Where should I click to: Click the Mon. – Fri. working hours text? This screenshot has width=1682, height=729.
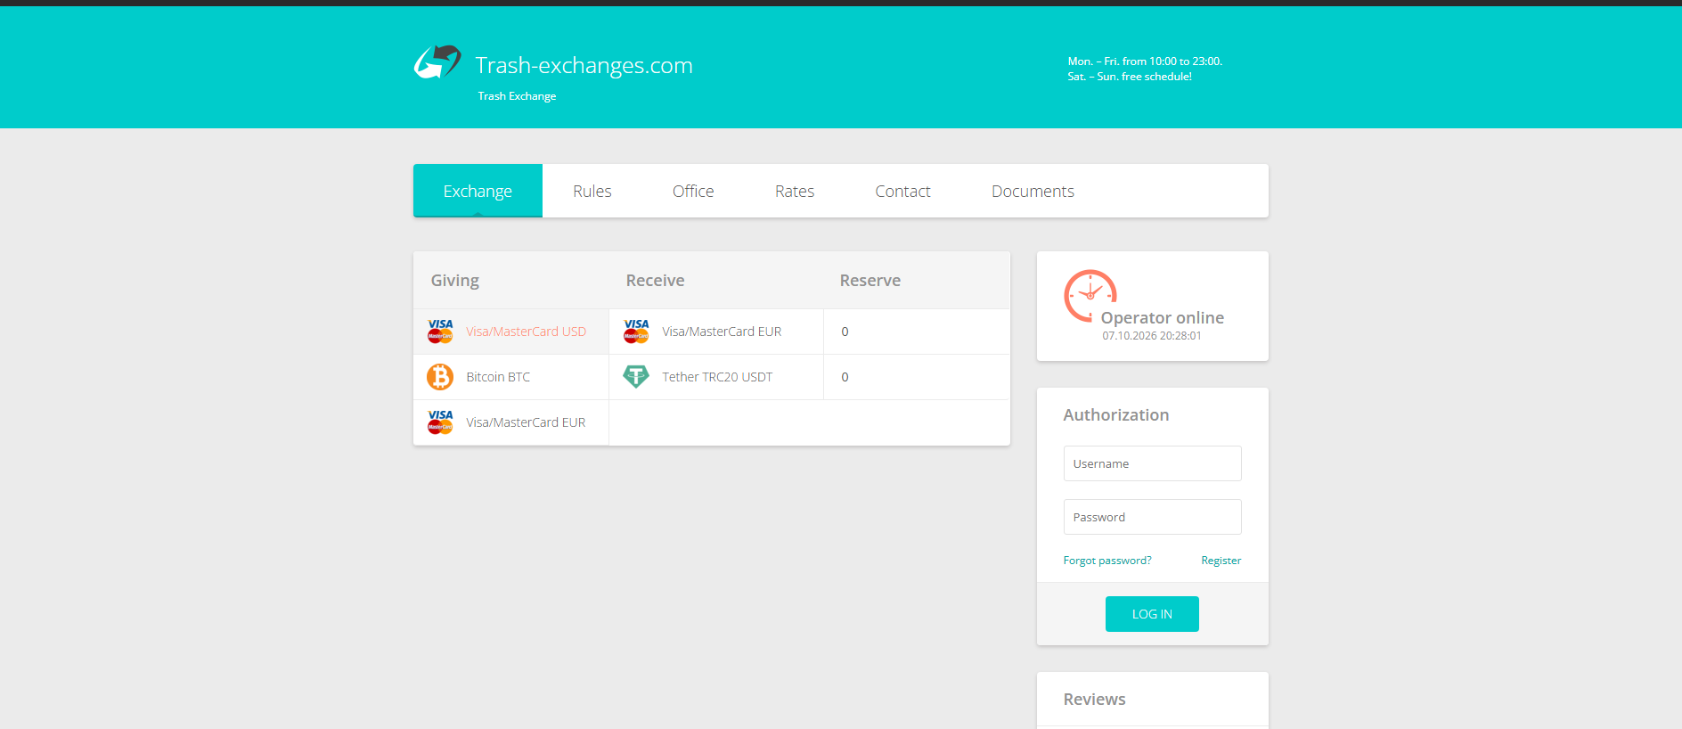coord(1145,61)
